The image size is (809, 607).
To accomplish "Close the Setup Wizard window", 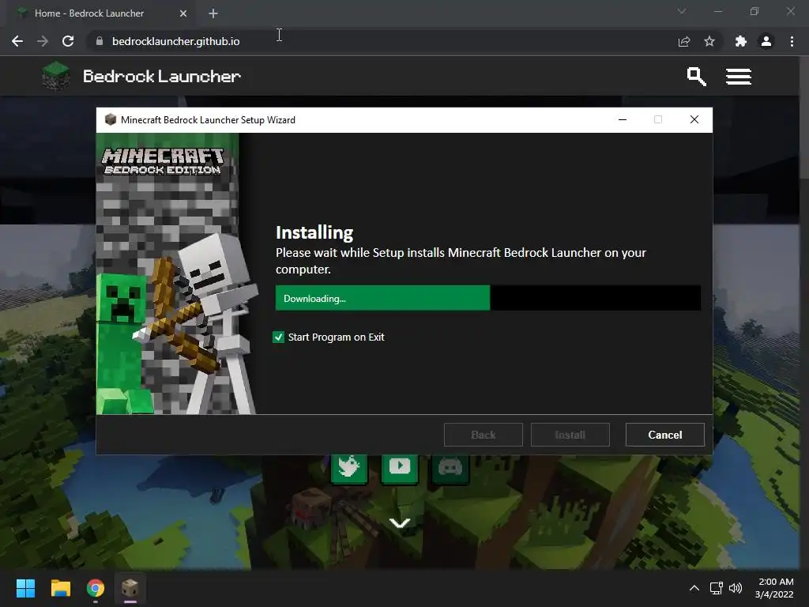I will [694, 120].
